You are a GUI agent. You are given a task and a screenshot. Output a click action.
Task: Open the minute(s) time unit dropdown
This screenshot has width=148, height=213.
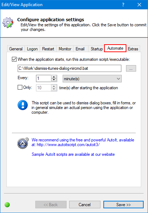coord(92,79)
